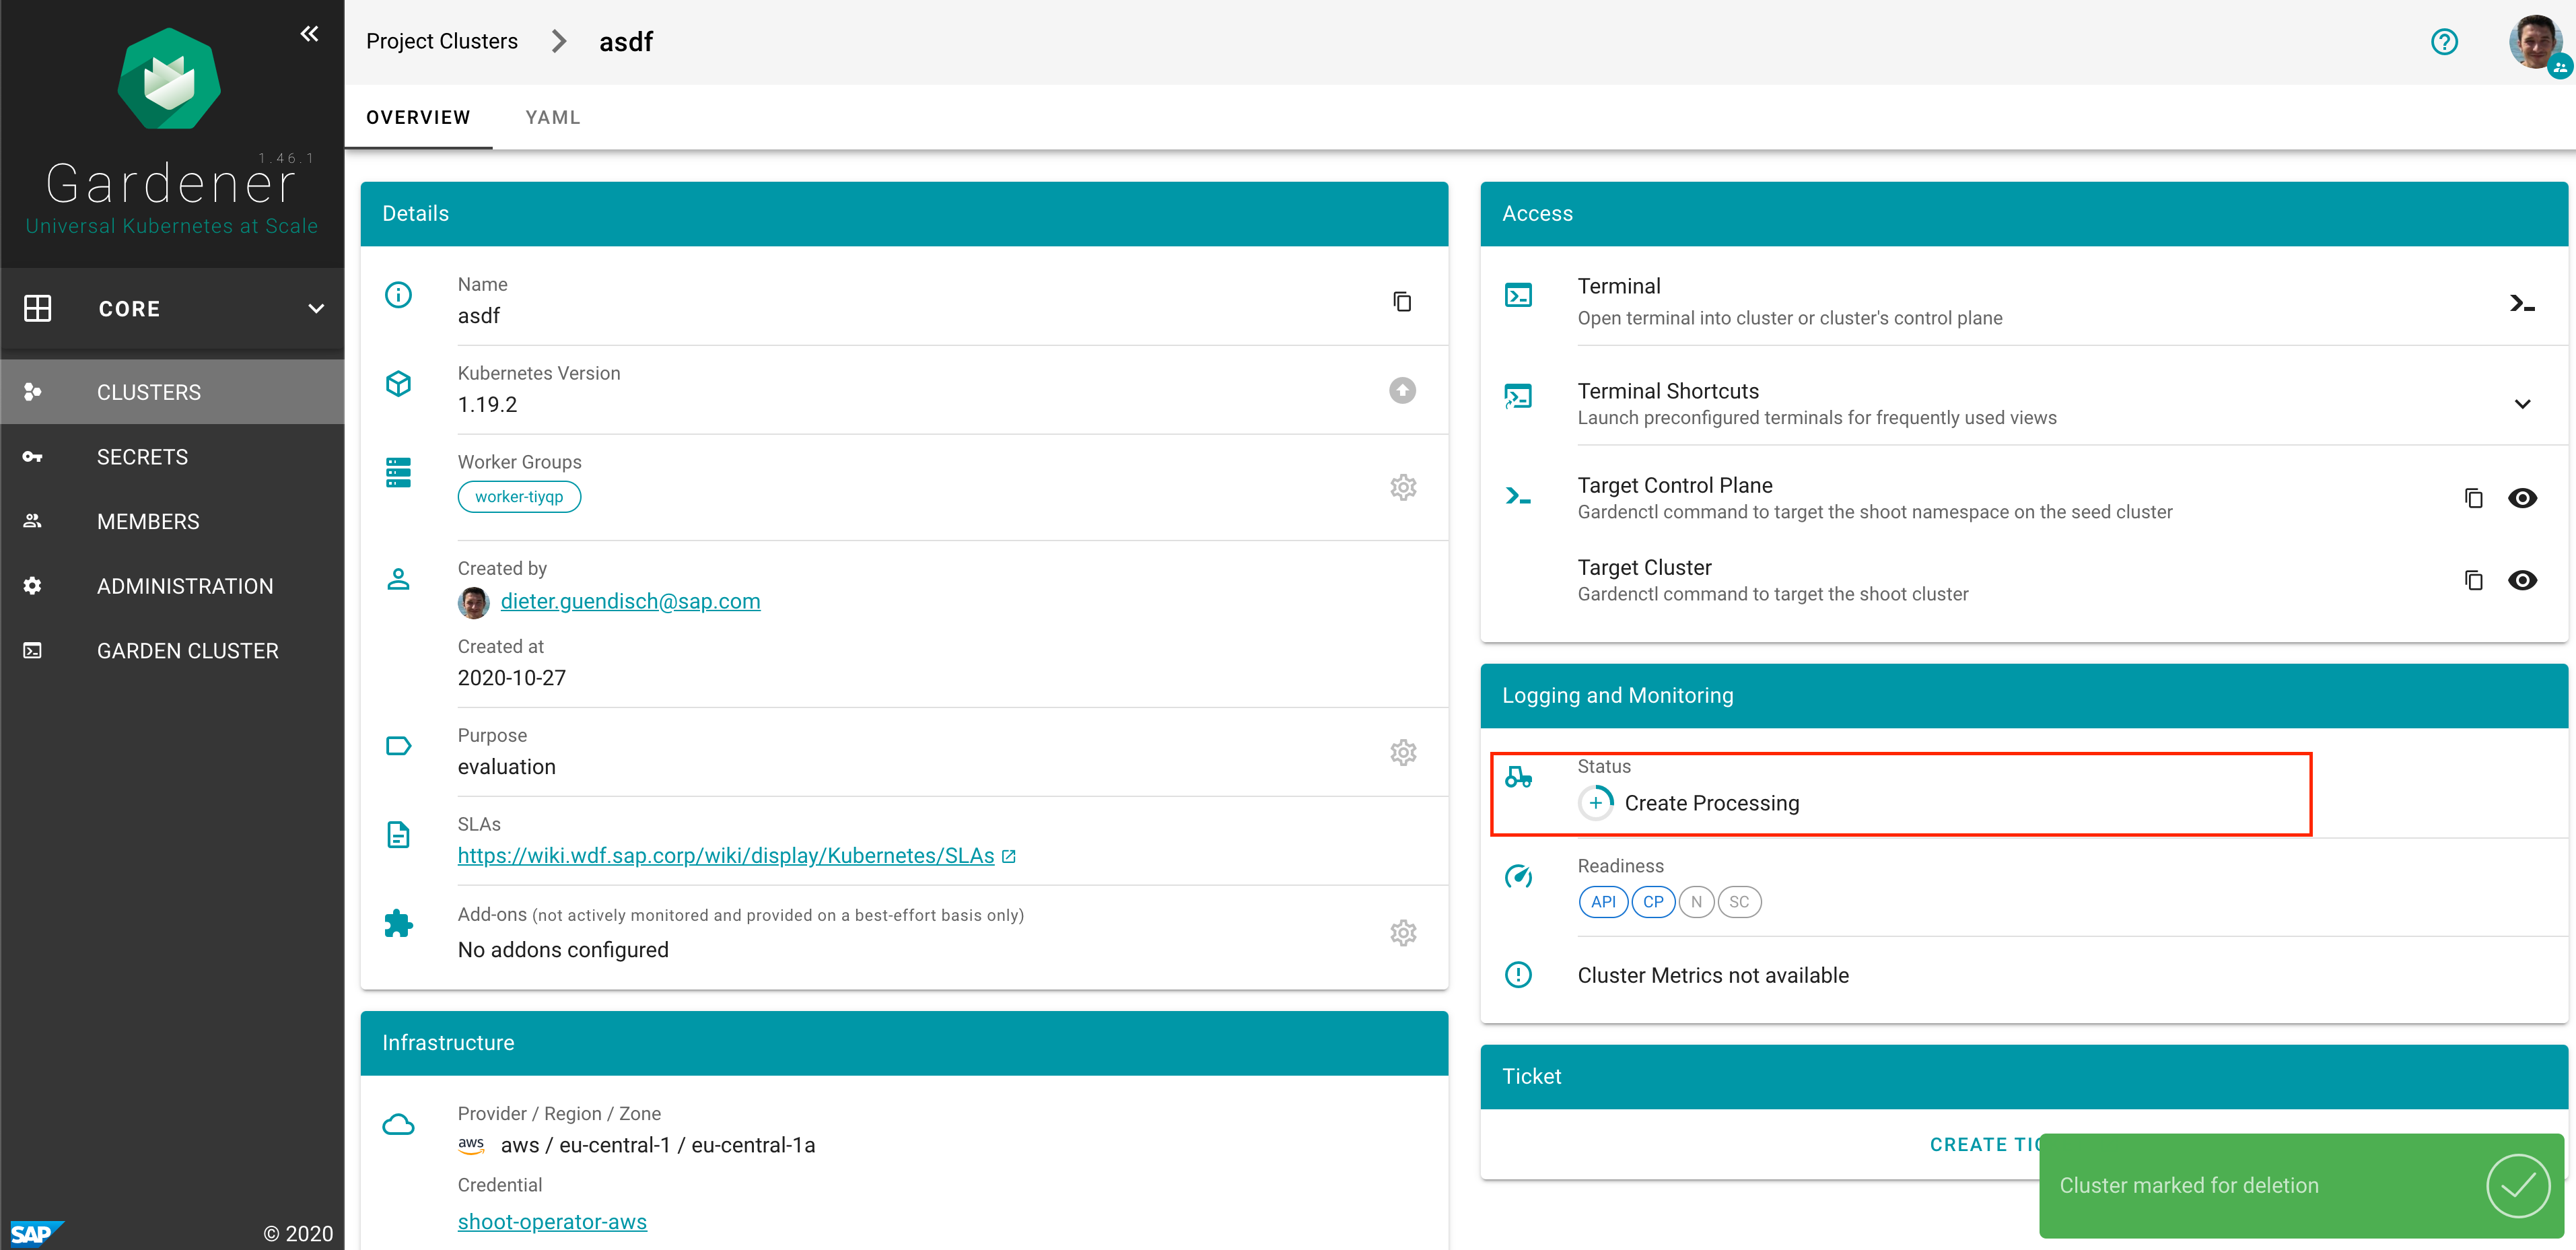Image resolution: width=2576 pixels, height=1250 pixels.
Task: Navigate back via Project Clusters breadcrumb
Action: coord(442,41)
